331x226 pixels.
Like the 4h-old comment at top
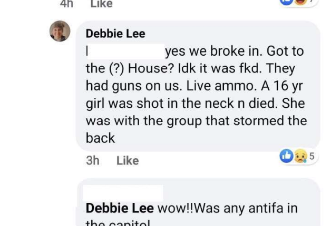tap(101, 4)
